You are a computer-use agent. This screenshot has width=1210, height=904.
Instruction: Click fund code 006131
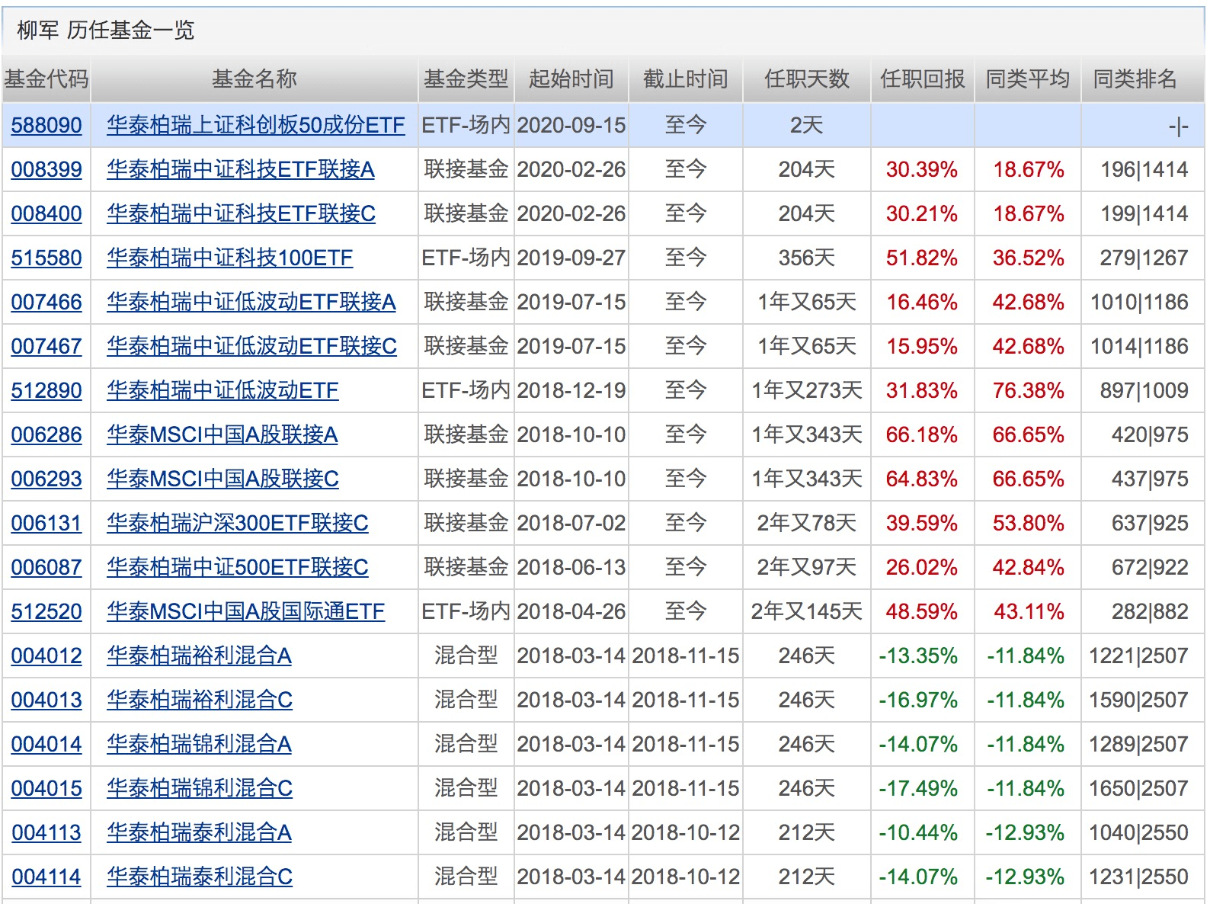[46, 523]
